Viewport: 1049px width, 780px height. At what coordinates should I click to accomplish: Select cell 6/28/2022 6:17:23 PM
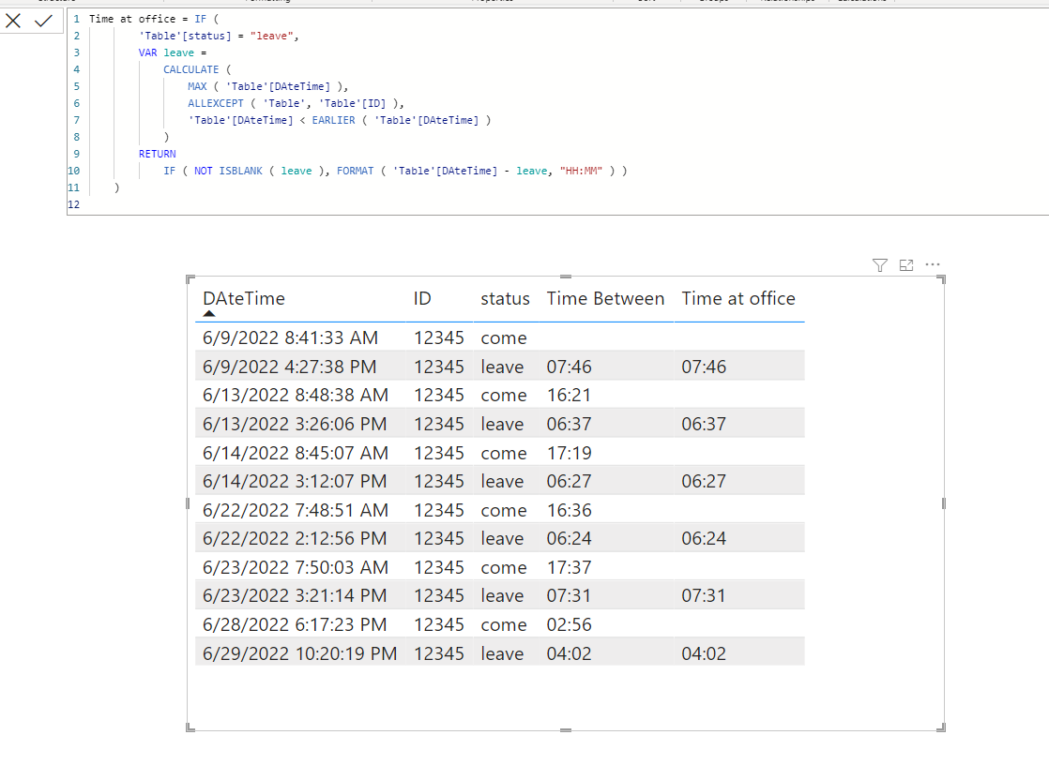295,624
